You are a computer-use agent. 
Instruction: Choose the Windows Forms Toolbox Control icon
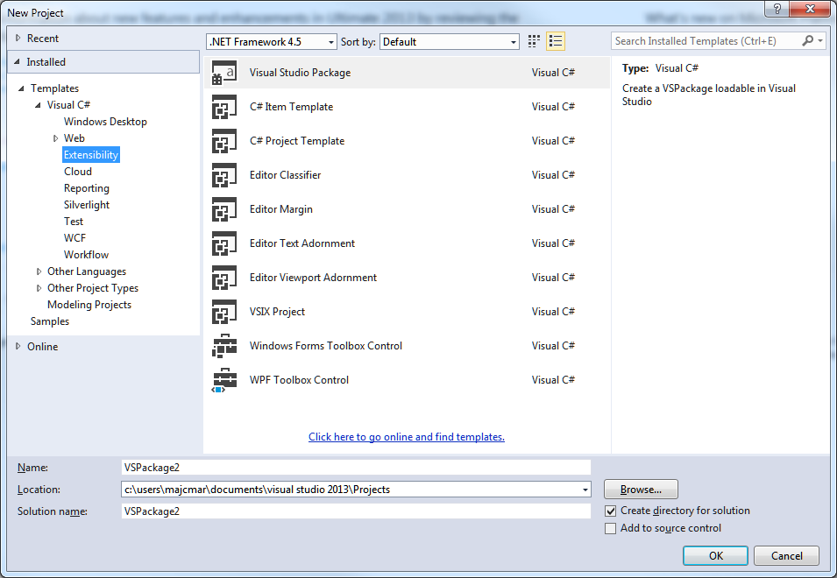coord(224,346)
